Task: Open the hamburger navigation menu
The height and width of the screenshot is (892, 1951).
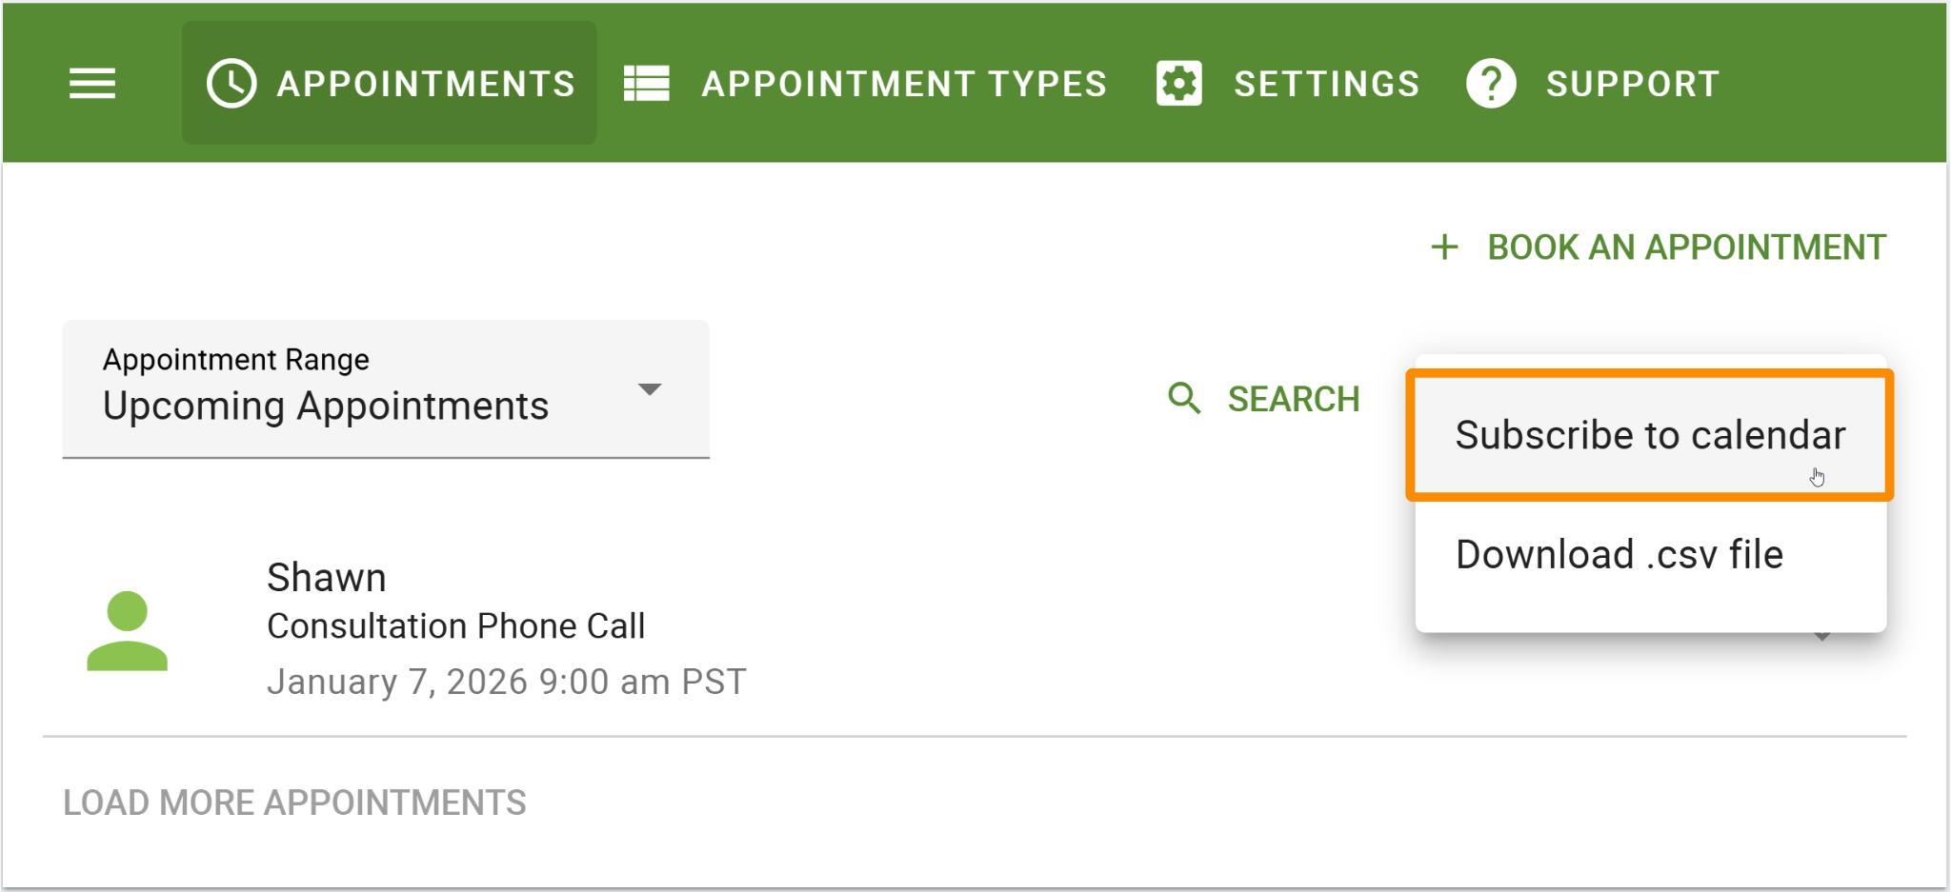Action: 91,83
